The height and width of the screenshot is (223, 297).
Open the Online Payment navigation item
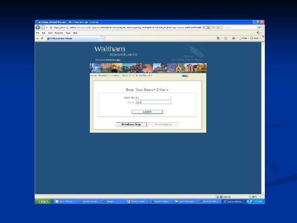point(144,76)
